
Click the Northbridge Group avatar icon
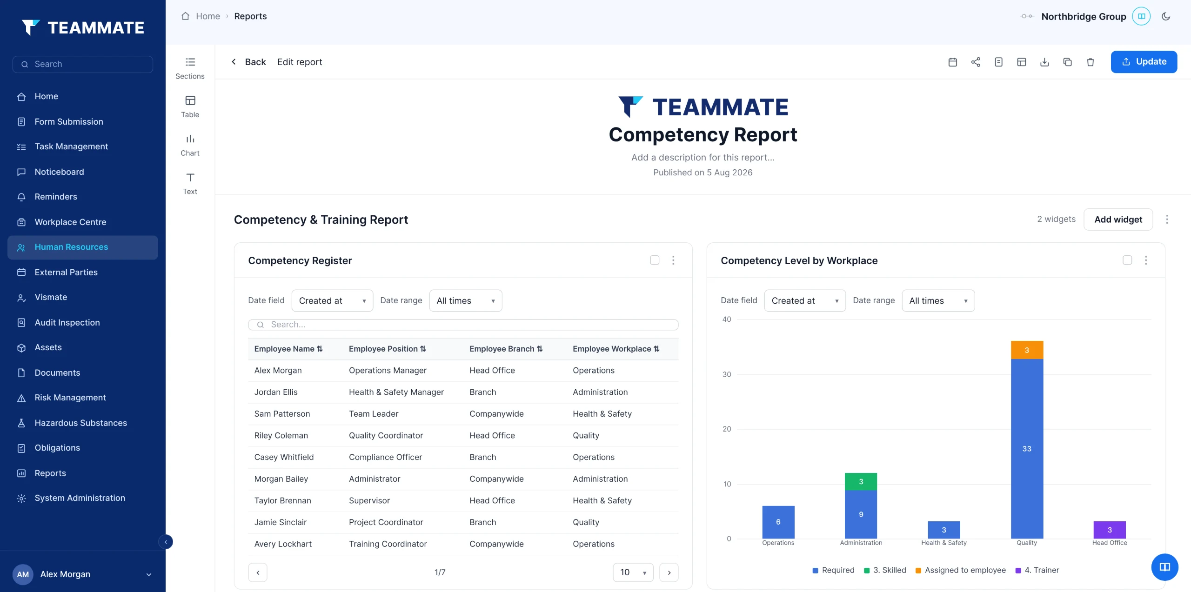1141,16
